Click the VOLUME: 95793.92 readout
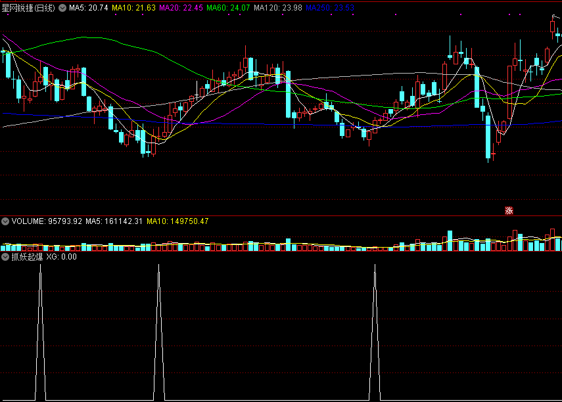The image size is (562, 402). pos(47,221)
